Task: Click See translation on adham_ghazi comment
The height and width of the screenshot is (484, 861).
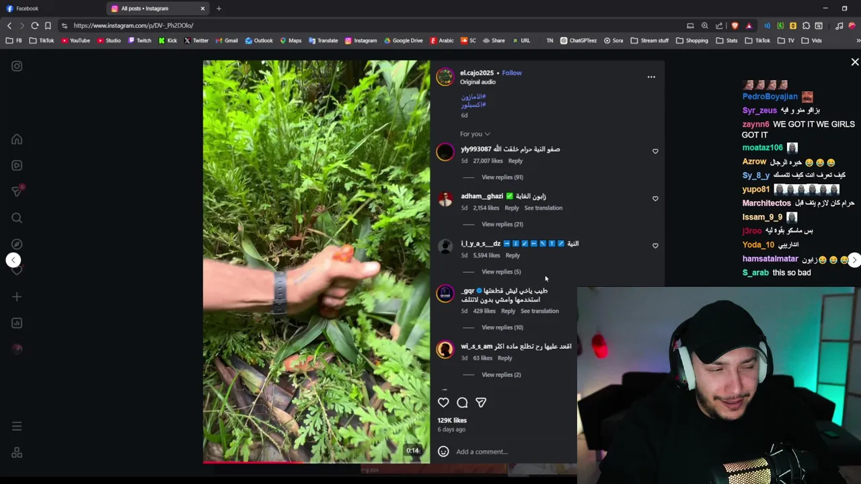Action: [x=543, y=208]
